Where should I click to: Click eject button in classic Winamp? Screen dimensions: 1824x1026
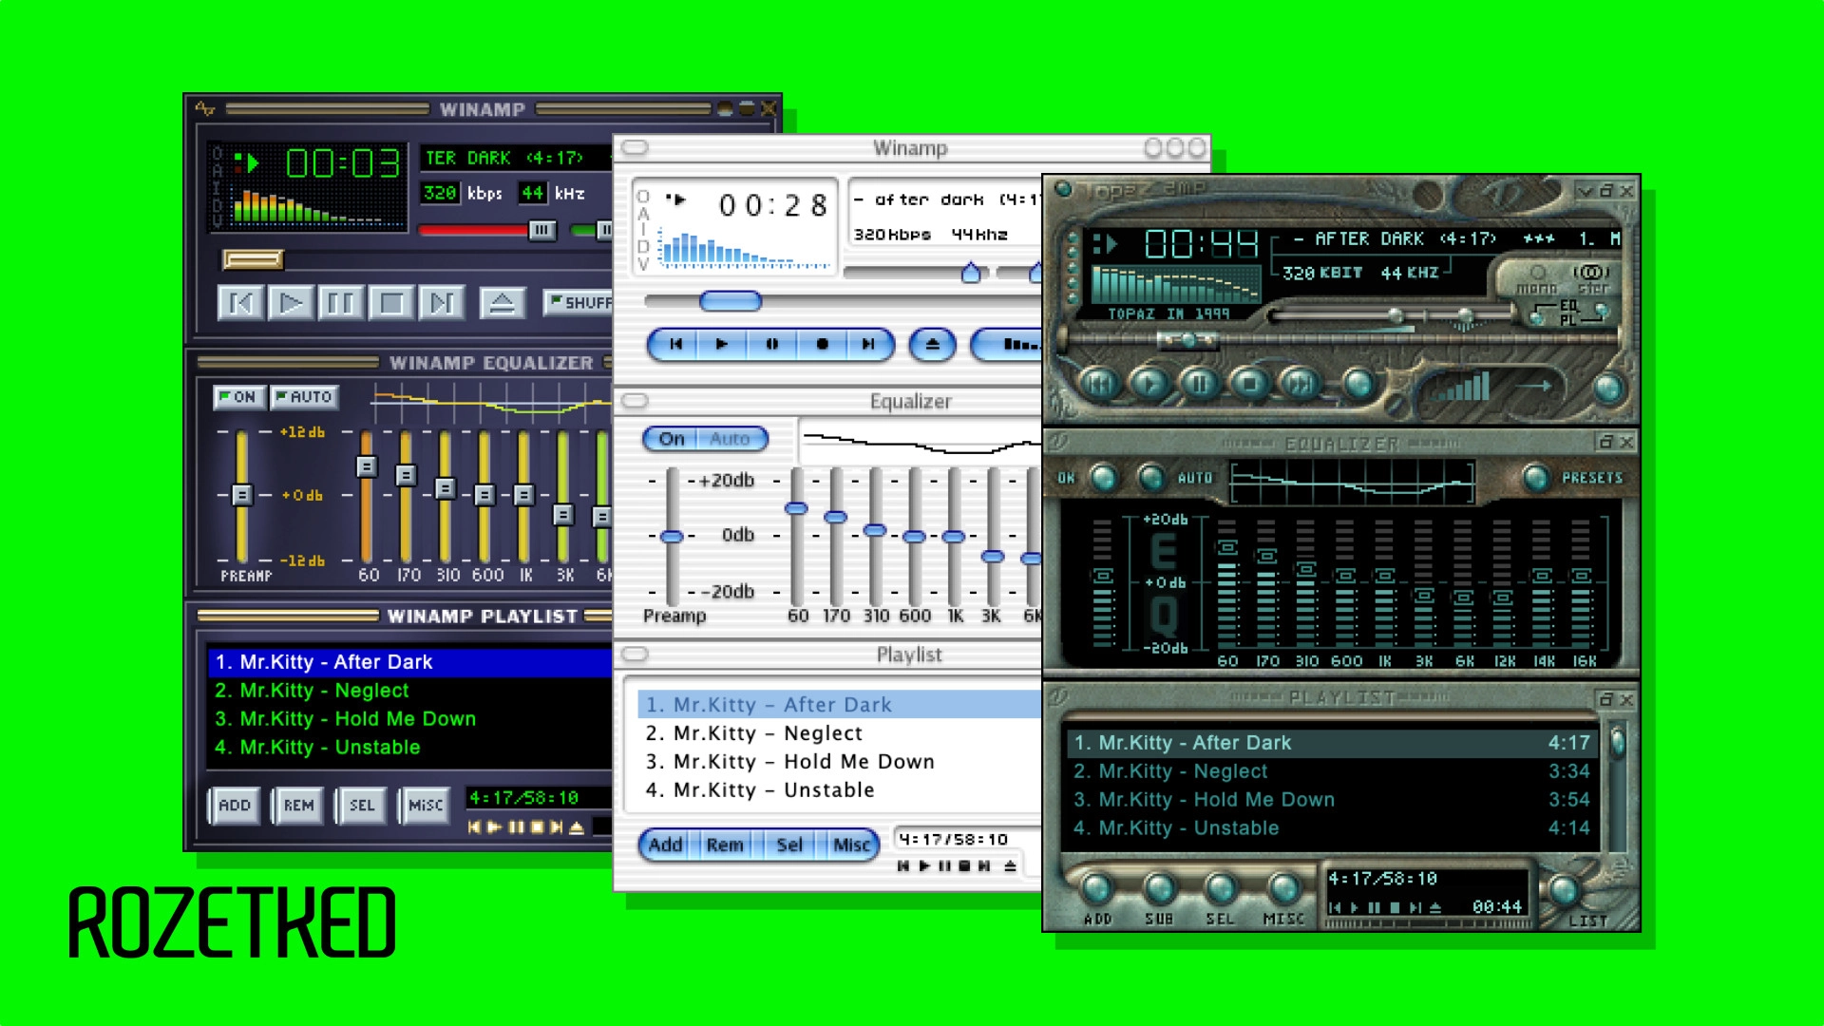pyautogui.click(x=502, y=303)
